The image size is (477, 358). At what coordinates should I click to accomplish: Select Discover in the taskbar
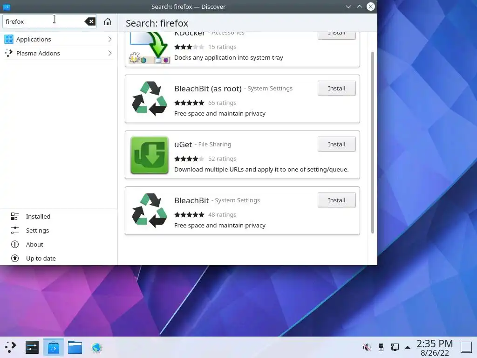(x=54, y=347)
